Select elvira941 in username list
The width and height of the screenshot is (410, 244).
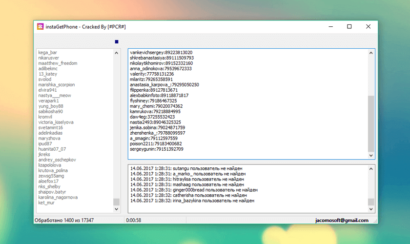tap(47, 90)
